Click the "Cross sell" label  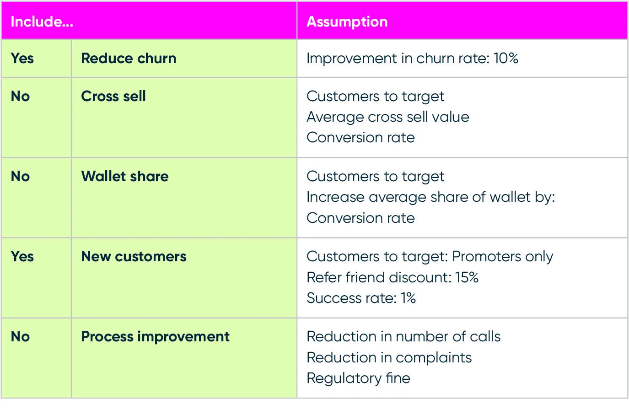coord(113,97)
